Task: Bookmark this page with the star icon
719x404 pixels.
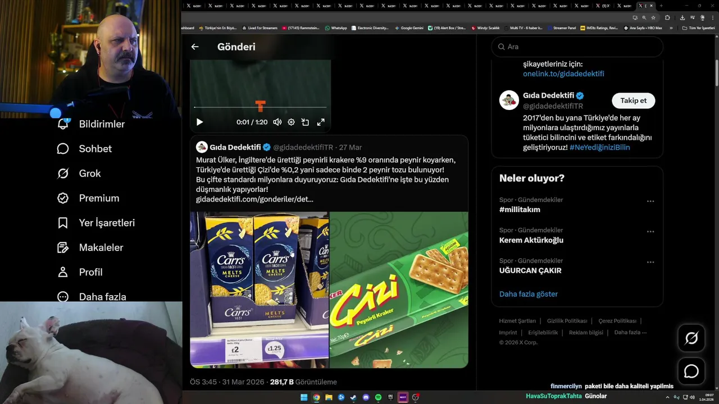Action: pyautogui.click(x=653, y=17)
